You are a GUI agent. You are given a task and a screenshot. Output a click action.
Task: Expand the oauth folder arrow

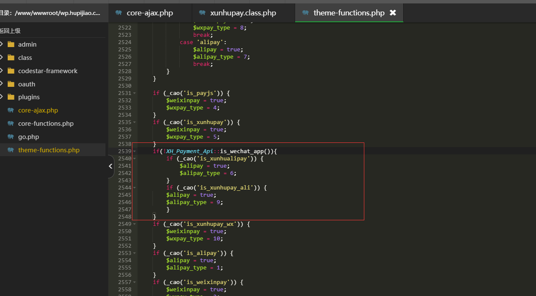pyautogui.click(x=2, y=84)
